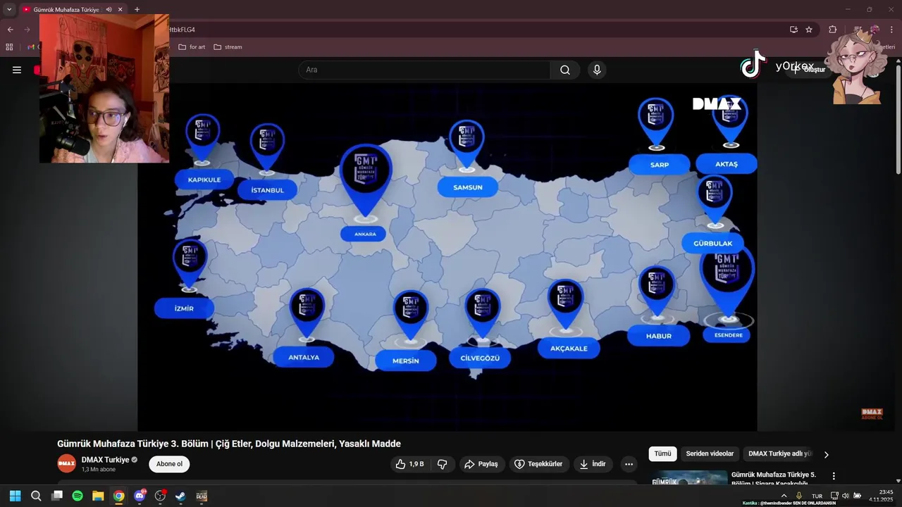902x507 pixels.
Task: Select the Seriden videolar chip
Action: tap(710, 454)
